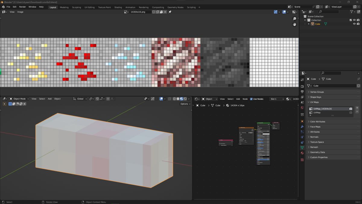Viewport: 362px width, 204px height.
Task: Open the Object Mode dropdown
Action: [x=20, y=99]
